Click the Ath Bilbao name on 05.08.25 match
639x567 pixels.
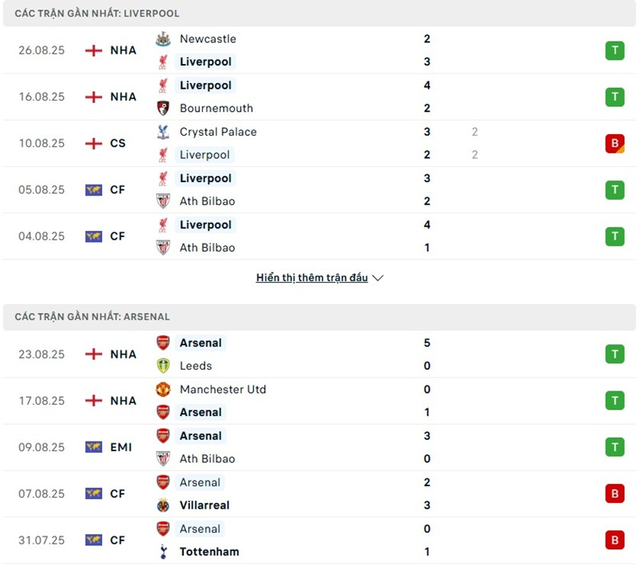tap(207, 201)
